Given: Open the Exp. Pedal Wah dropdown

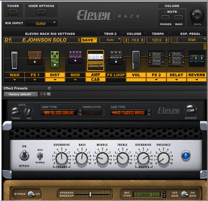Looking at the screenshot, I should [192, 40].
